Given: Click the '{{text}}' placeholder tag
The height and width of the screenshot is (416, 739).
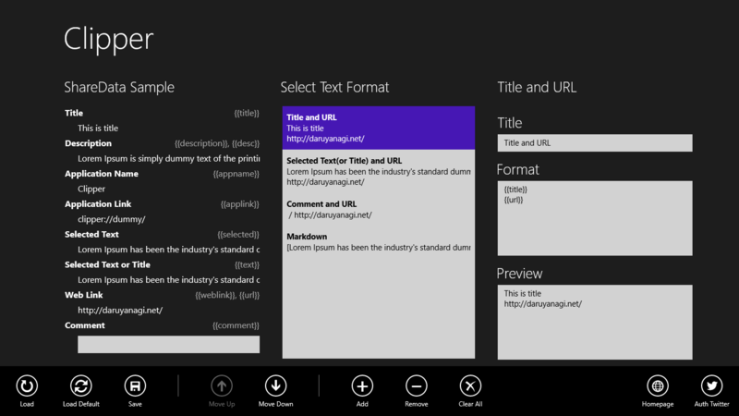Looking at the screenshot, I should pyautogui.click(x=247, y=265).
